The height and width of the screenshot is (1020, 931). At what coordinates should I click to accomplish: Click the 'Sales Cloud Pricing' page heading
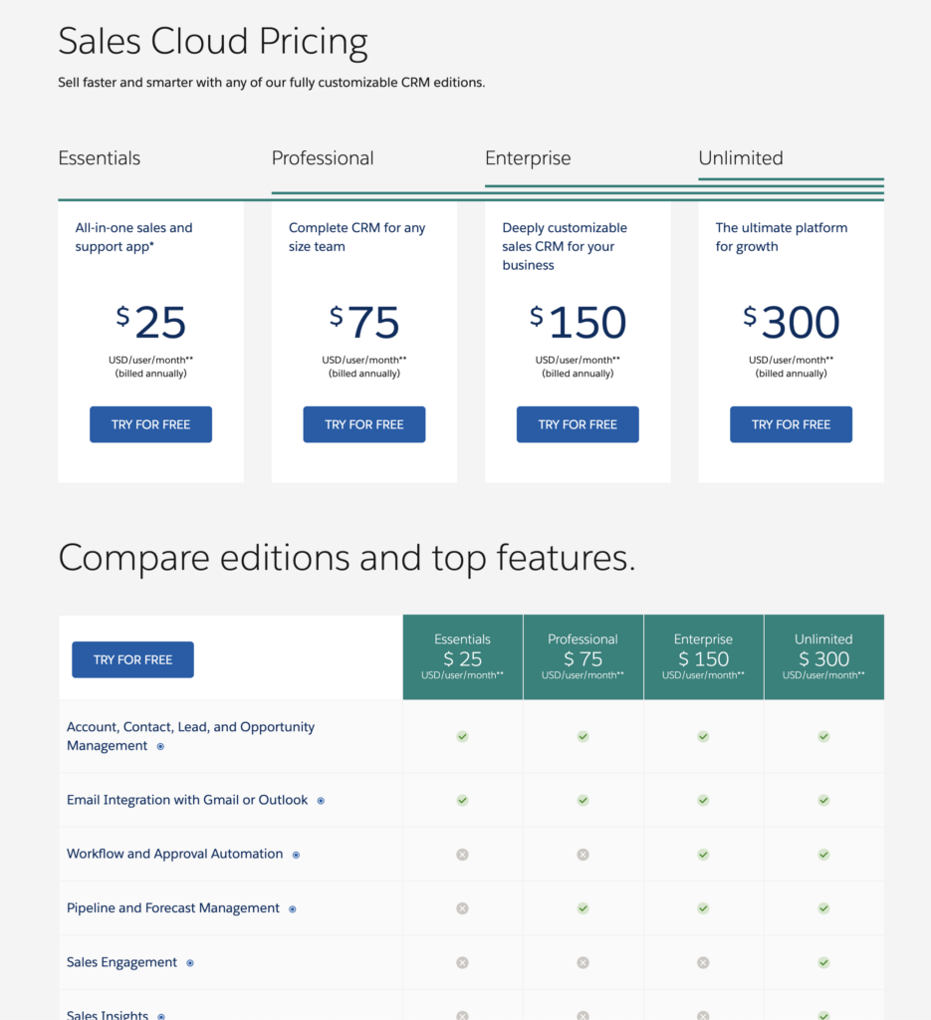[213, 42]
